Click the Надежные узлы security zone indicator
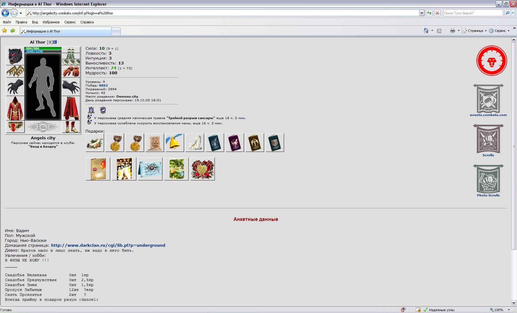This screenshot has width=517, height=313. tap(439, 310)
